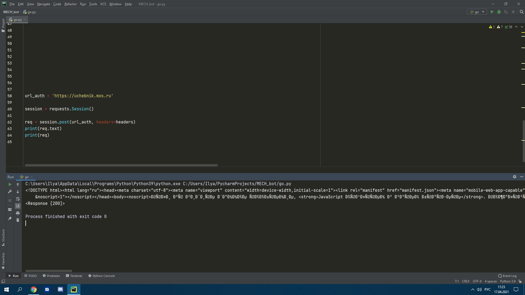Click the Debug bug icon in toolbar
This screenshot has height=295, width=525.
[x=499, y=12]
